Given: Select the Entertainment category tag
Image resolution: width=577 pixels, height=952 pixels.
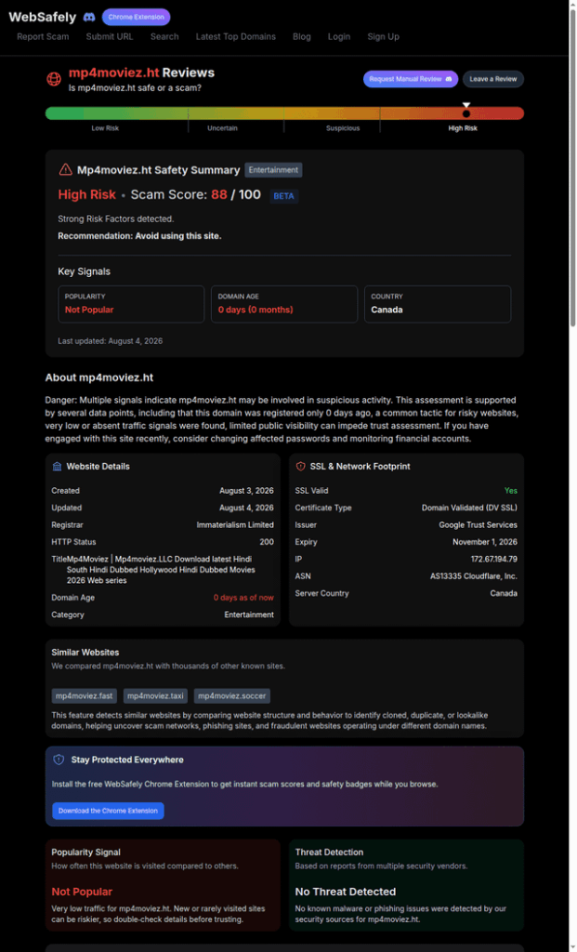Looking at the screenshot, I should [x=273, y=170].
